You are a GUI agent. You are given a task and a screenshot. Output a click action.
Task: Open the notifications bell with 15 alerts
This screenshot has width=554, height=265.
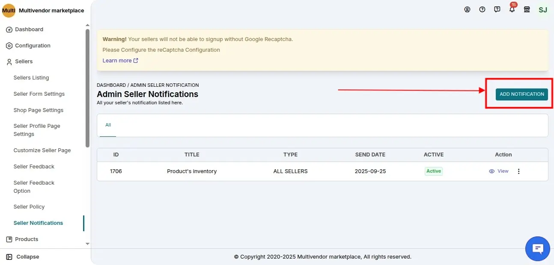[x=512, y=9]
